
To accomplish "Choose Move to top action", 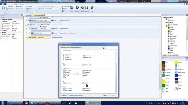I will [86, 90].
